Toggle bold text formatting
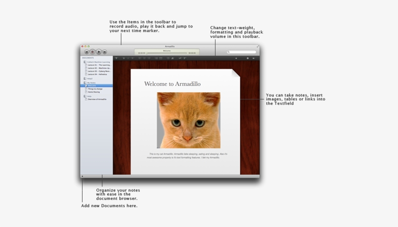The width and height of the screenshot is (398, 227). [x=124, y=58]
